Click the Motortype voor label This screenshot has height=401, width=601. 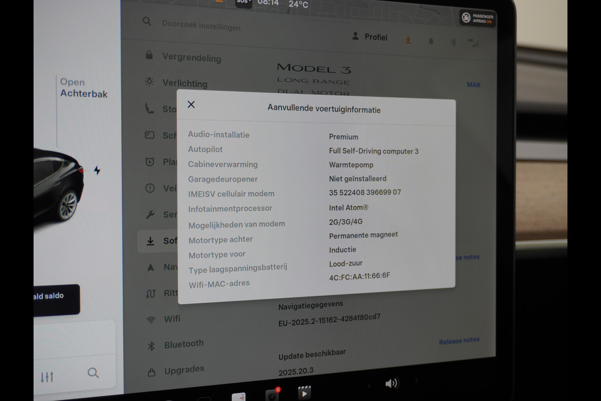217,255
